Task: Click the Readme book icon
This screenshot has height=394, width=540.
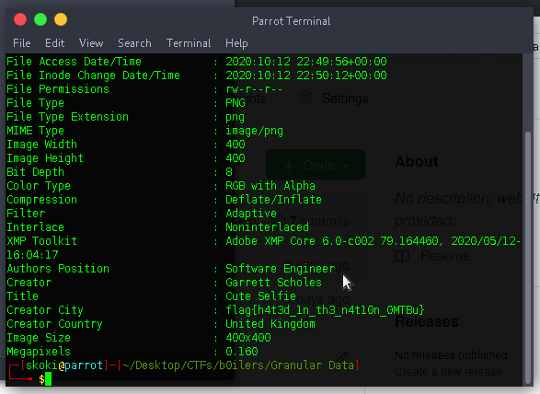Action: tap(402, 256)
